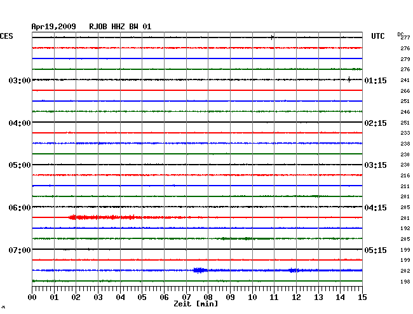Screen dimensions: 413x314
Task: Click the 05 minute axis label
Action: tap(142, 297)
